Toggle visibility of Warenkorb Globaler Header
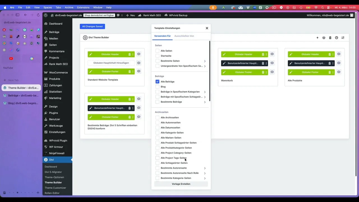 pos(272,54)
